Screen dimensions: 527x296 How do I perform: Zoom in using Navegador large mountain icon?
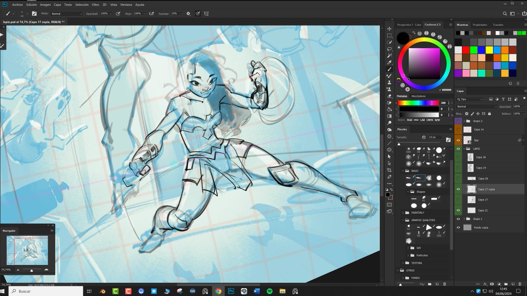click(x=47, y=270)
